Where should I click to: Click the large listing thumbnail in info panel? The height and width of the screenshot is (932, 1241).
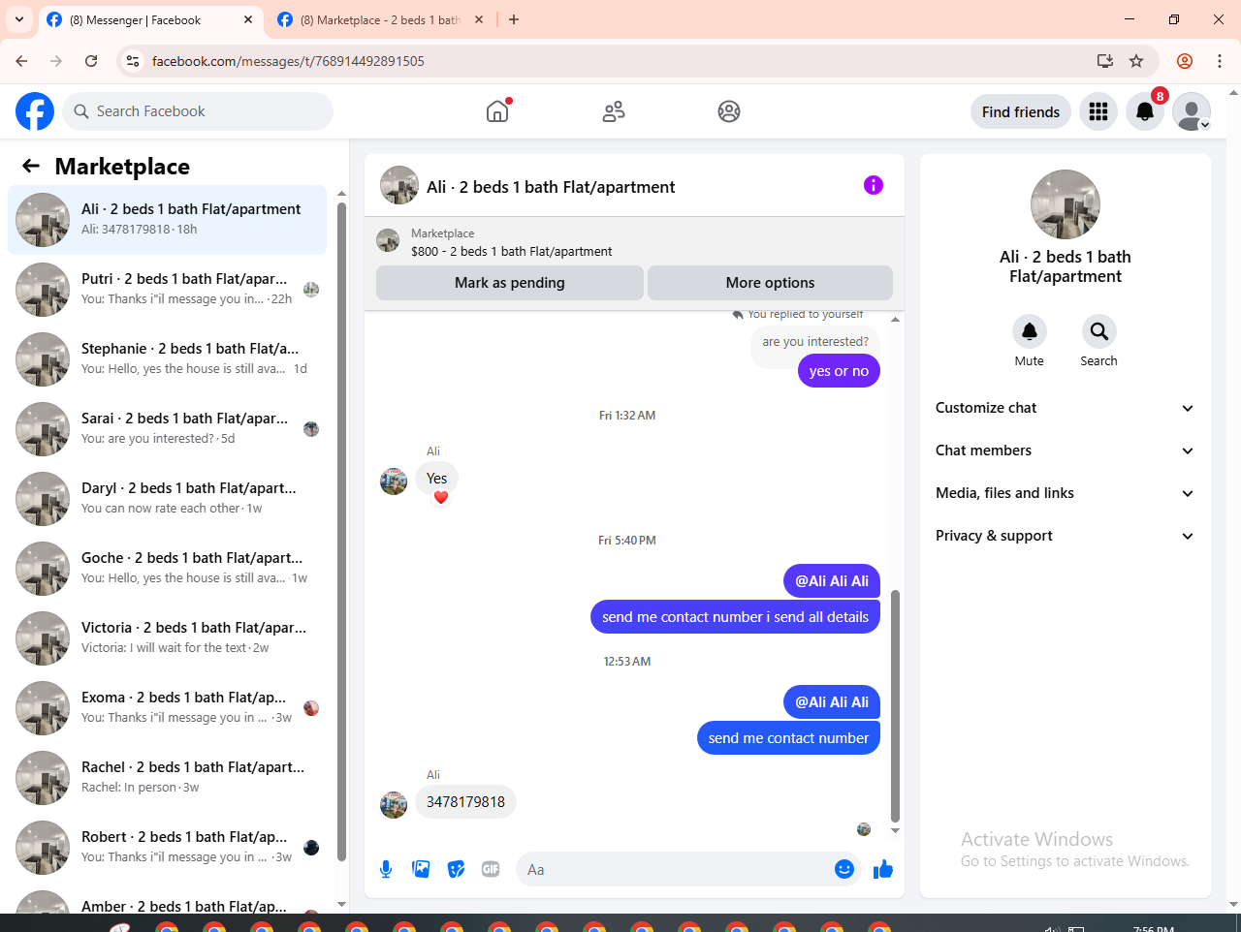(1066, 204)
